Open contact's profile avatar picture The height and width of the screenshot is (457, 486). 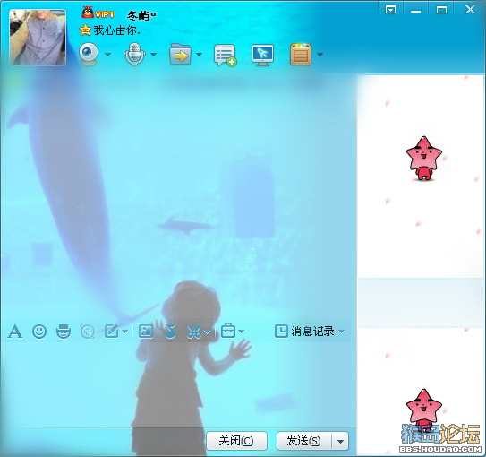click(38, 38)
